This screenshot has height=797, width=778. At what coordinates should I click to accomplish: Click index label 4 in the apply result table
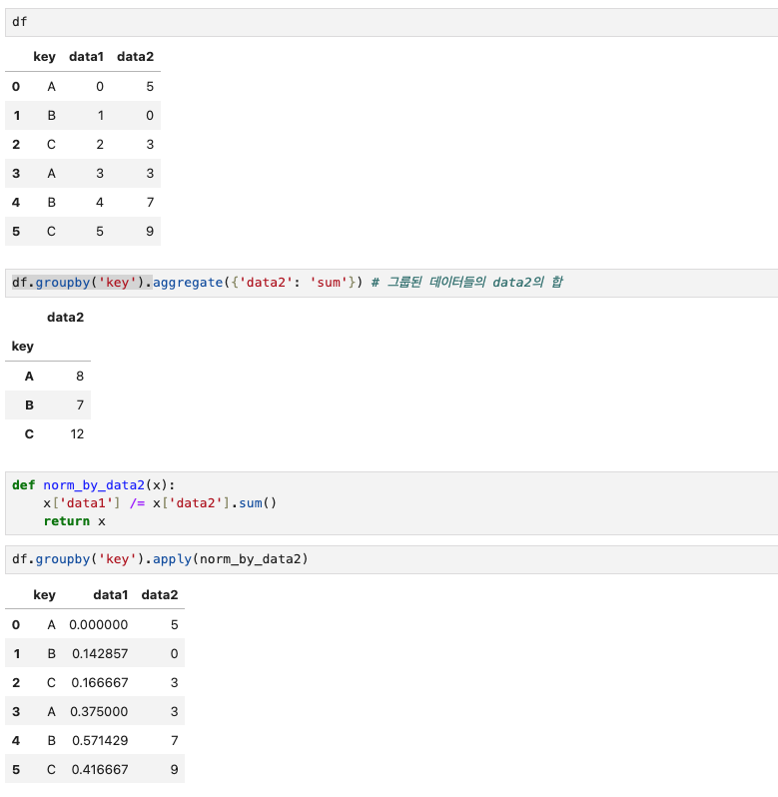point(16,741)
